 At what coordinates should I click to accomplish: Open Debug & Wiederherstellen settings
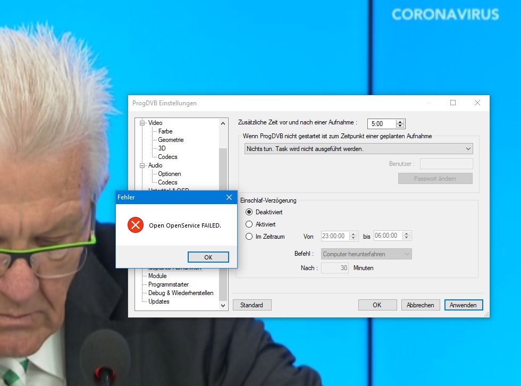click(x=181, y=293)
